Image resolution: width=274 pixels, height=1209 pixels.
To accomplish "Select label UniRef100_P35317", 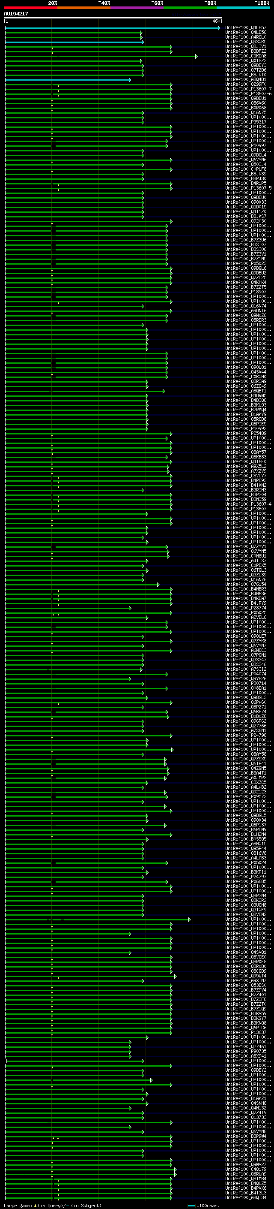I will click(246, 122).
